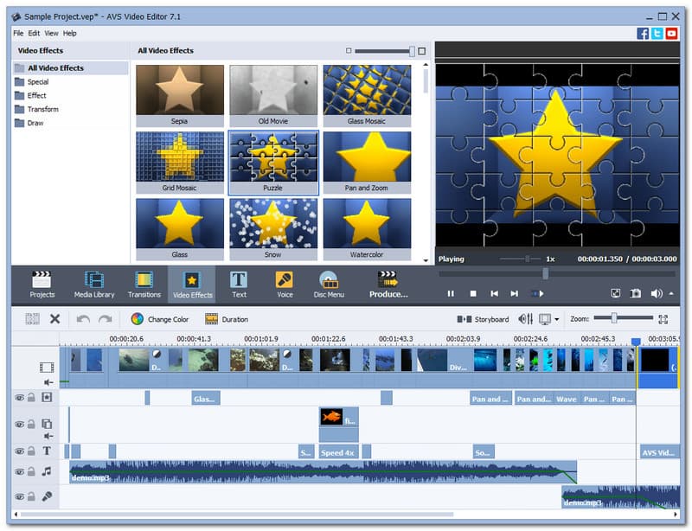
Task: Click the zoom-to-fit timeline icon
Action: [663, 319]
